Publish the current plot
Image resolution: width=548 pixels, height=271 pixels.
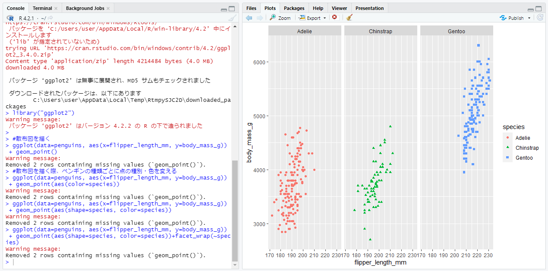point(514,18)
